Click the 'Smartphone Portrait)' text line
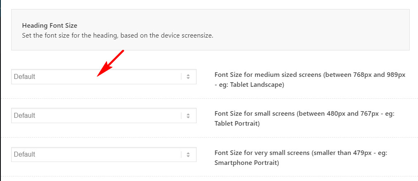 pos(247,162)
